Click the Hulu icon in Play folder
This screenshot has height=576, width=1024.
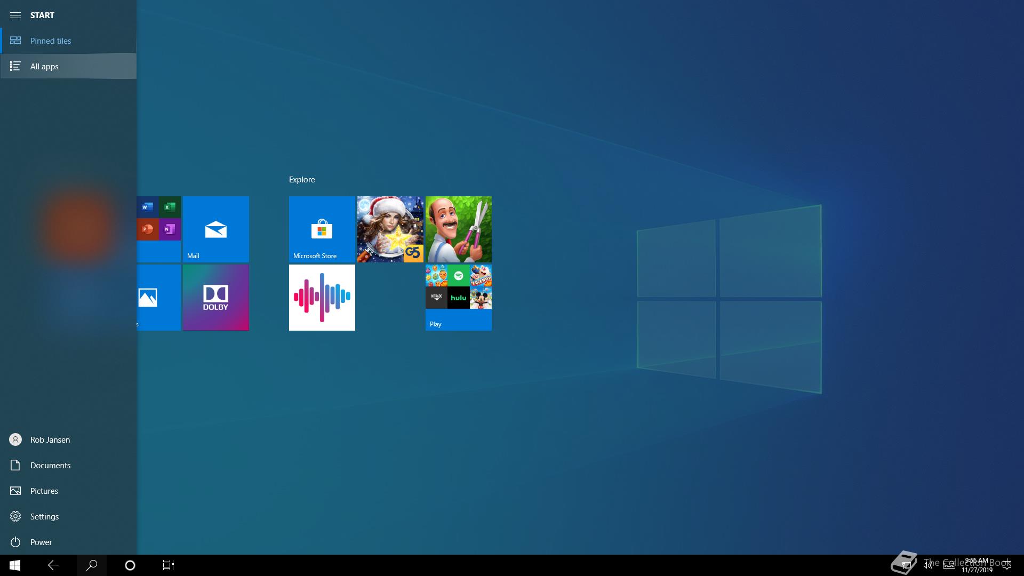point(459,298)
